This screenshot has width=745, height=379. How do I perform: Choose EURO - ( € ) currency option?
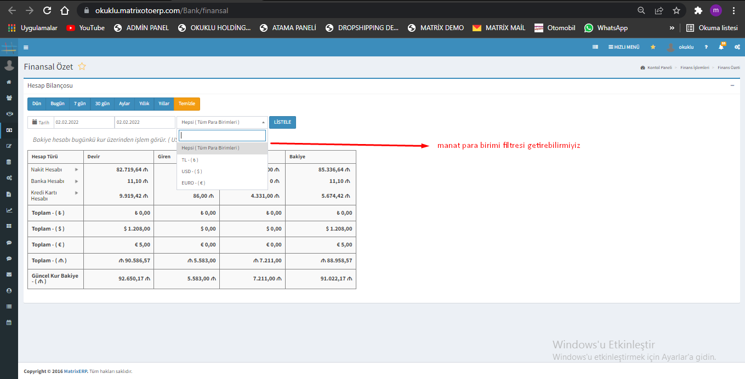click(194, 183)
